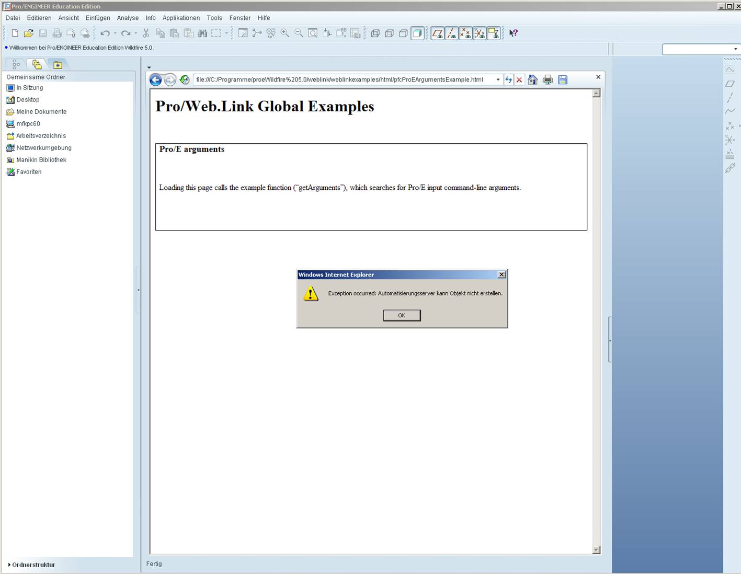Click the yellow warning icon in the dialog
741x574 pixels.
coord(311,294)
